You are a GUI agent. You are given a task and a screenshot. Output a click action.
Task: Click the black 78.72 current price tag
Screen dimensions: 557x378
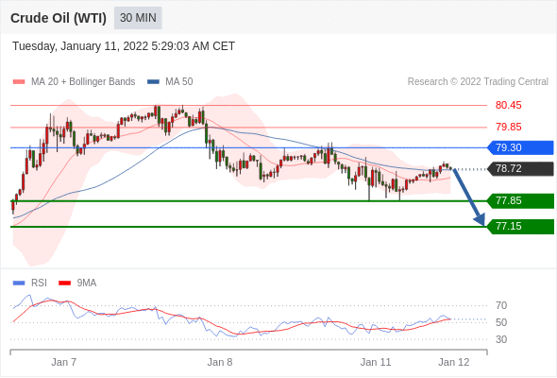coord(520,168)
